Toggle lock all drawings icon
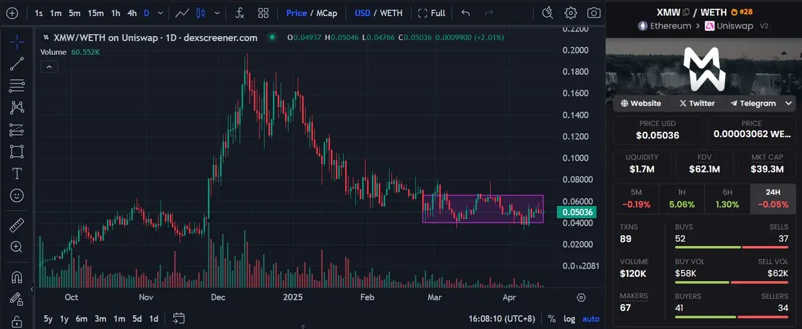Screen dimensions: 802x329 point(17,322)
